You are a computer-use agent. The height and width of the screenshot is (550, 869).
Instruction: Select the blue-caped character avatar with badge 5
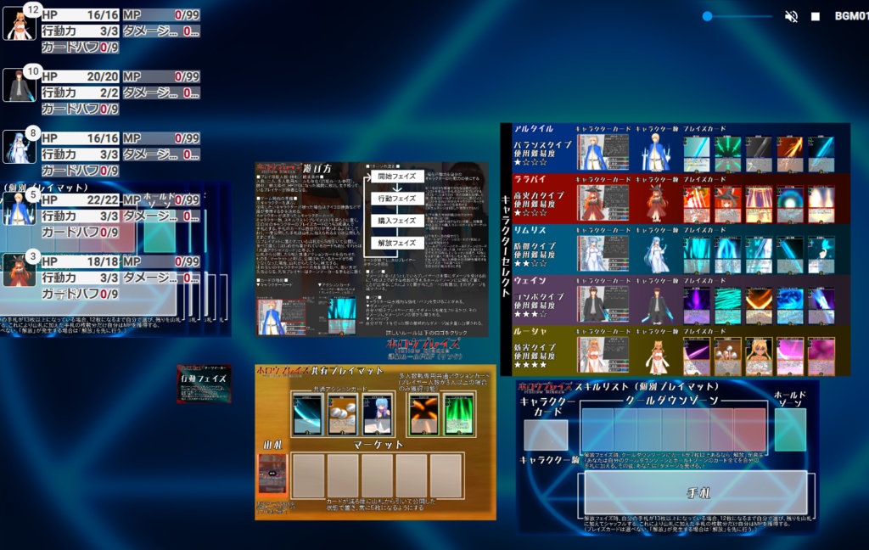(x=20, y=209)
